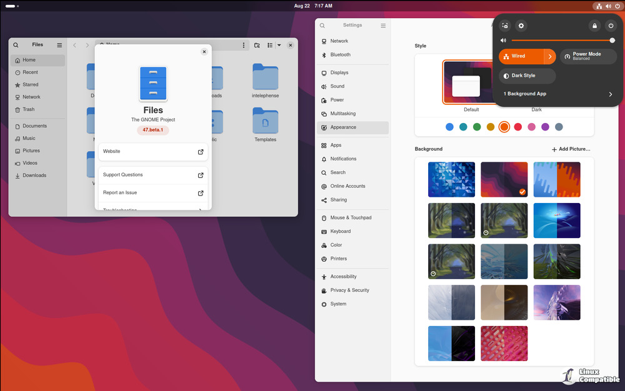
Task: Choose the red patterned wallpaper thumbnail
Action: (504, 343)
